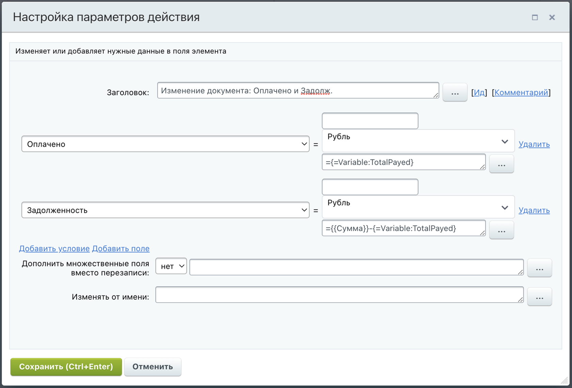Click the Отменить button
Viewport: 572px width, 388px height.
pos(153,367)
